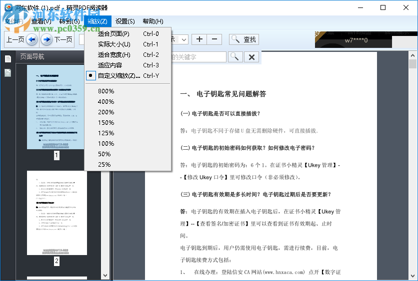Viewport: 418px width, 281px height.
Task: Set zoom to 25%
Action: click(127, 164)
